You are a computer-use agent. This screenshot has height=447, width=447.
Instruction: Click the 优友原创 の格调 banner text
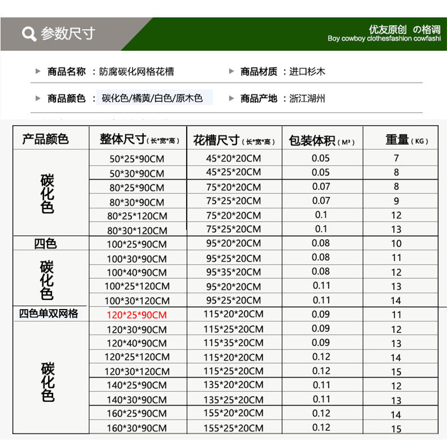click(404, 29)
